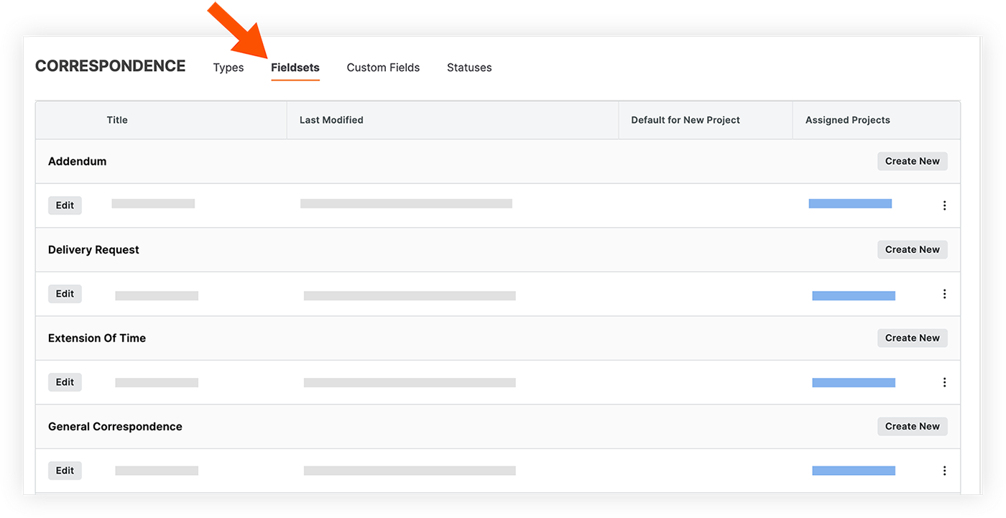This screenshot has width=1006, height=518.
Task: Click the Default for New Project column header
Action: pos(685,119)
